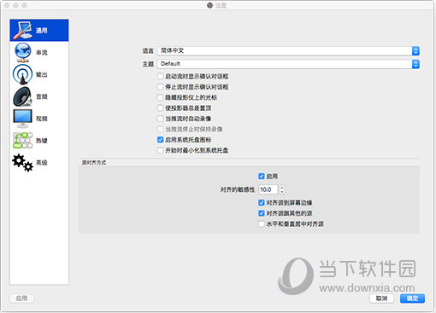Increase snap sensitivity with stepper up arrow
This screenshot has width=436, height=313.
[282, 188]
